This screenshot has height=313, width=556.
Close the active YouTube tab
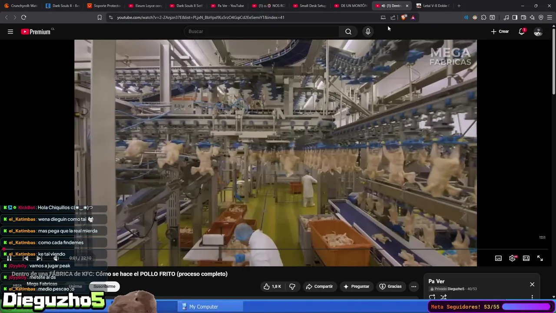coord(407,6)
